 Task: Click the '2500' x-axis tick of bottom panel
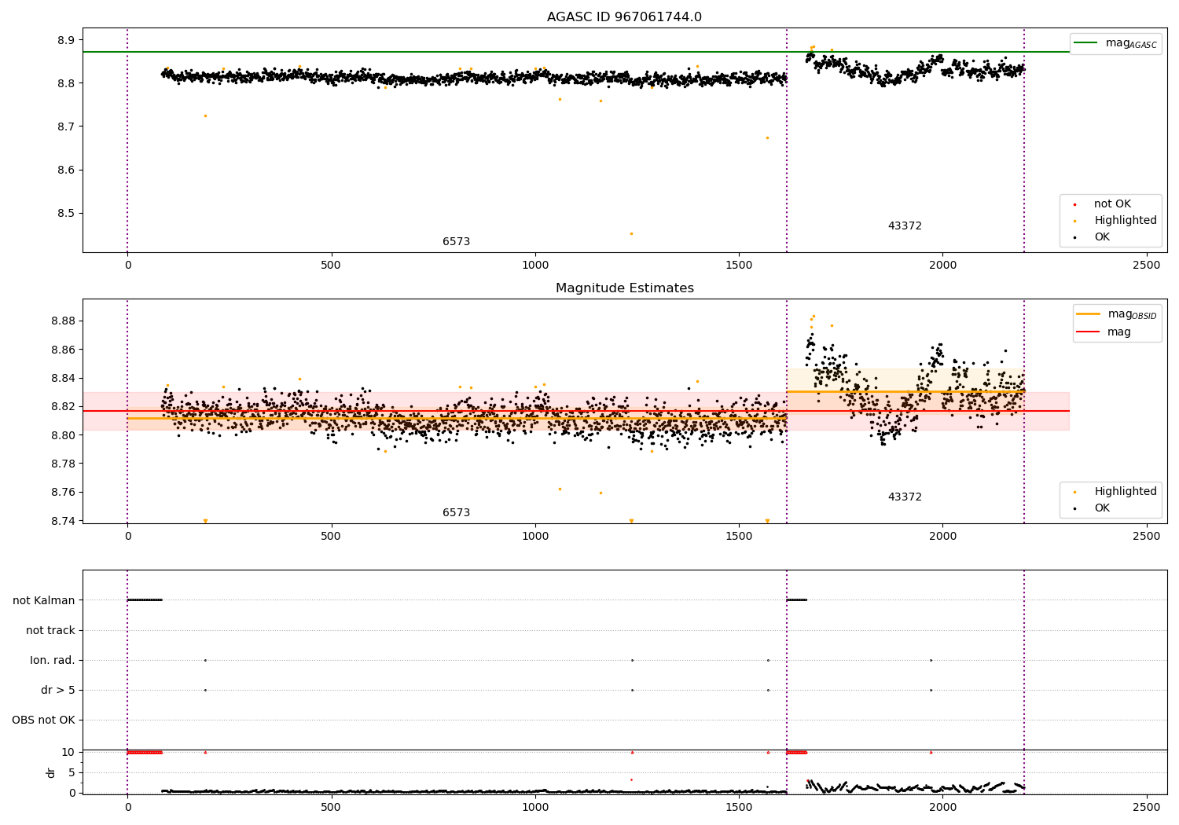(x=1146, y=807)
